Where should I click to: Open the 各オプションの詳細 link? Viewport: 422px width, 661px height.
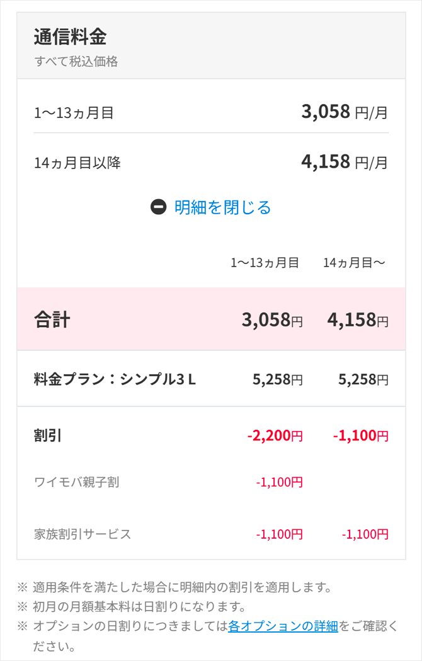[x=283, y=626]
